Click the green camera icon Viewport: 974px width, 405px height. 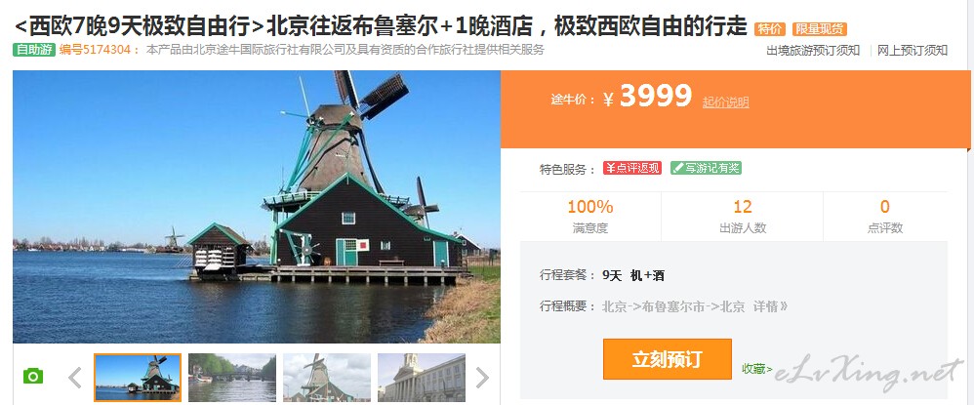33,377
